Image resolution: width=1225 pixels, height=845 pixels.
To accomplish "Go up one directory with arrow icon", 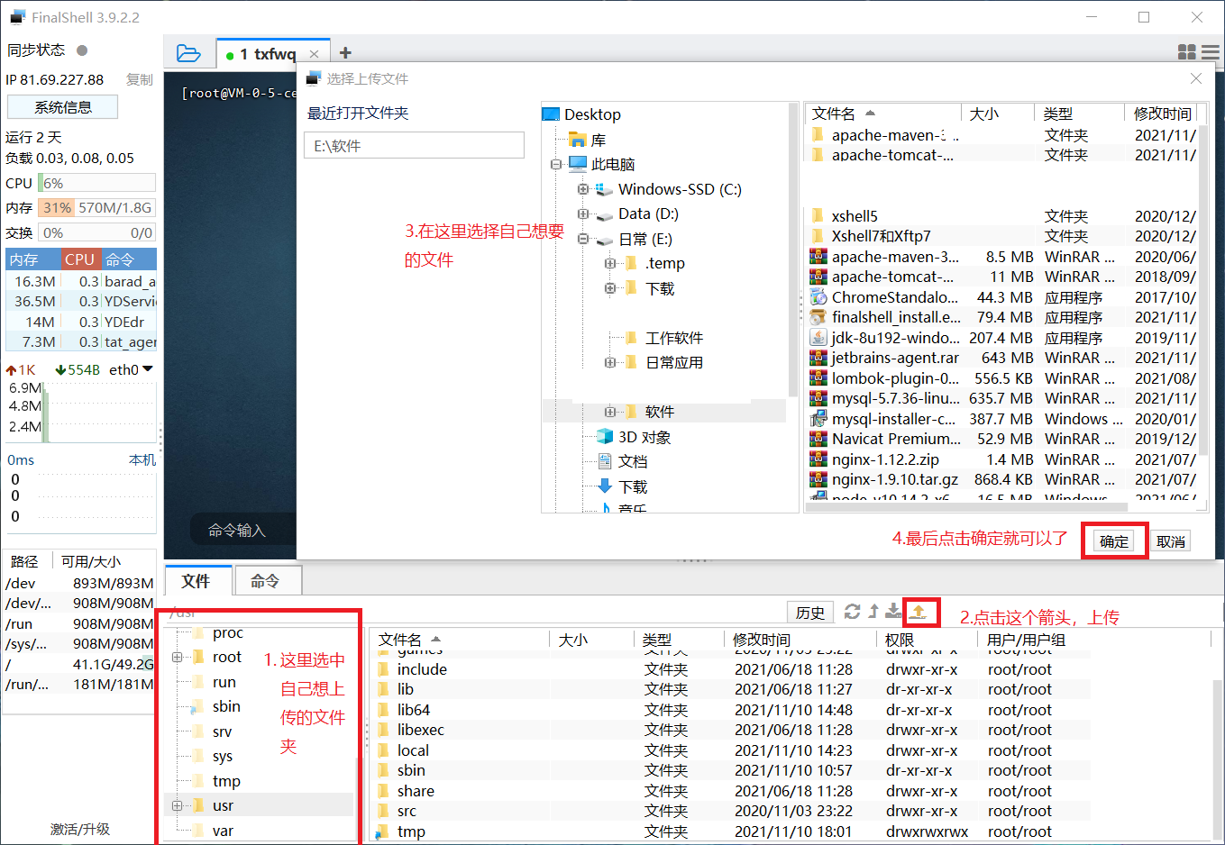I will pos(873,612).
